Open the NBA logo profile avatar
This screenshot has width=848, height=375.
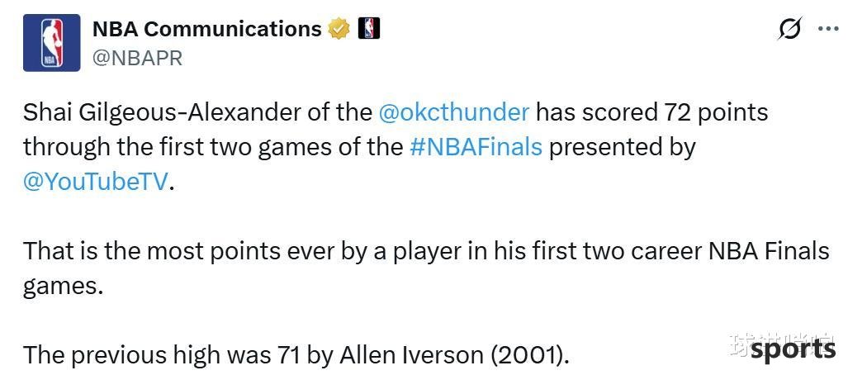(51, 43)
